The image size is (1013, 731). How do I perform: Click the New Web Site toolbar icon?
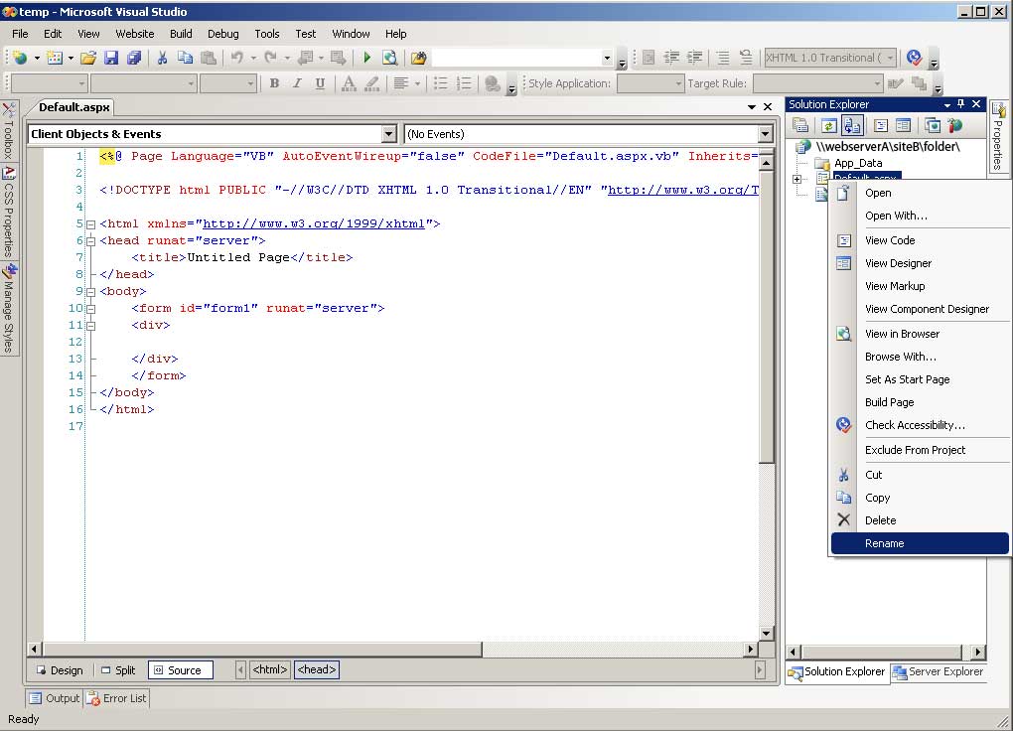click(x=21, y=59)
